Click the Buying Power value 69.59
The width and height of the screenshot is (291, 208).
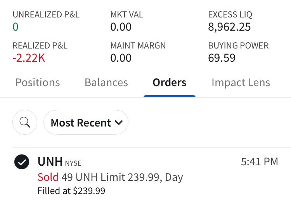click(x=222, y=58)
